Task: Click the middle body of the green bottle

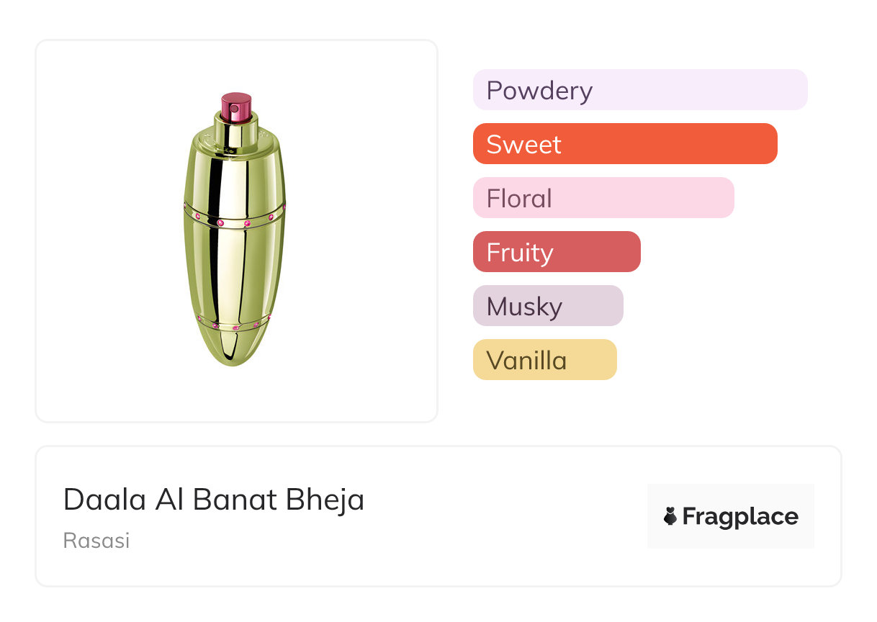Action: point(234,270)
